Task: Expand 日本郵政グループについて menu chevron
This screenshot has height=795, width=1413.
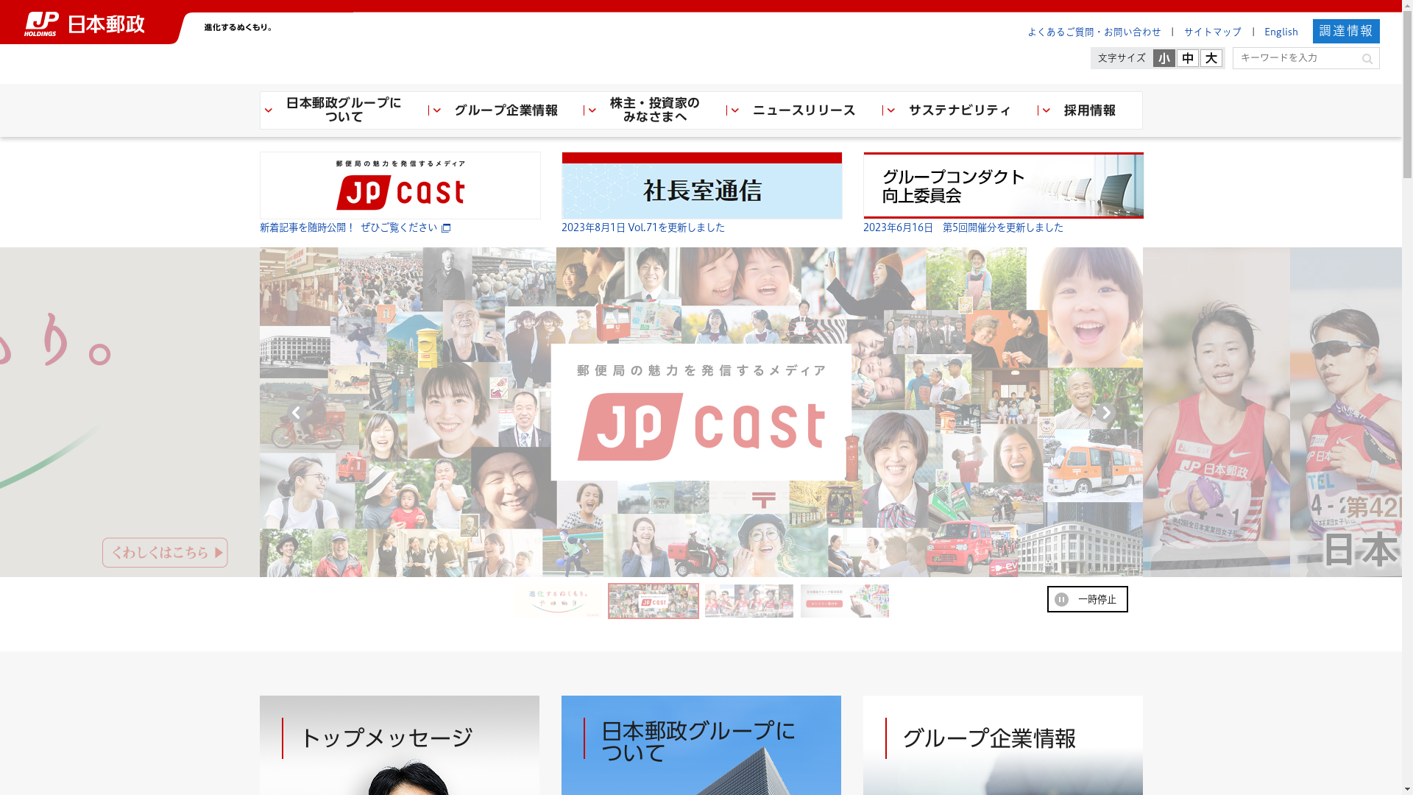Action: (269, 110)
